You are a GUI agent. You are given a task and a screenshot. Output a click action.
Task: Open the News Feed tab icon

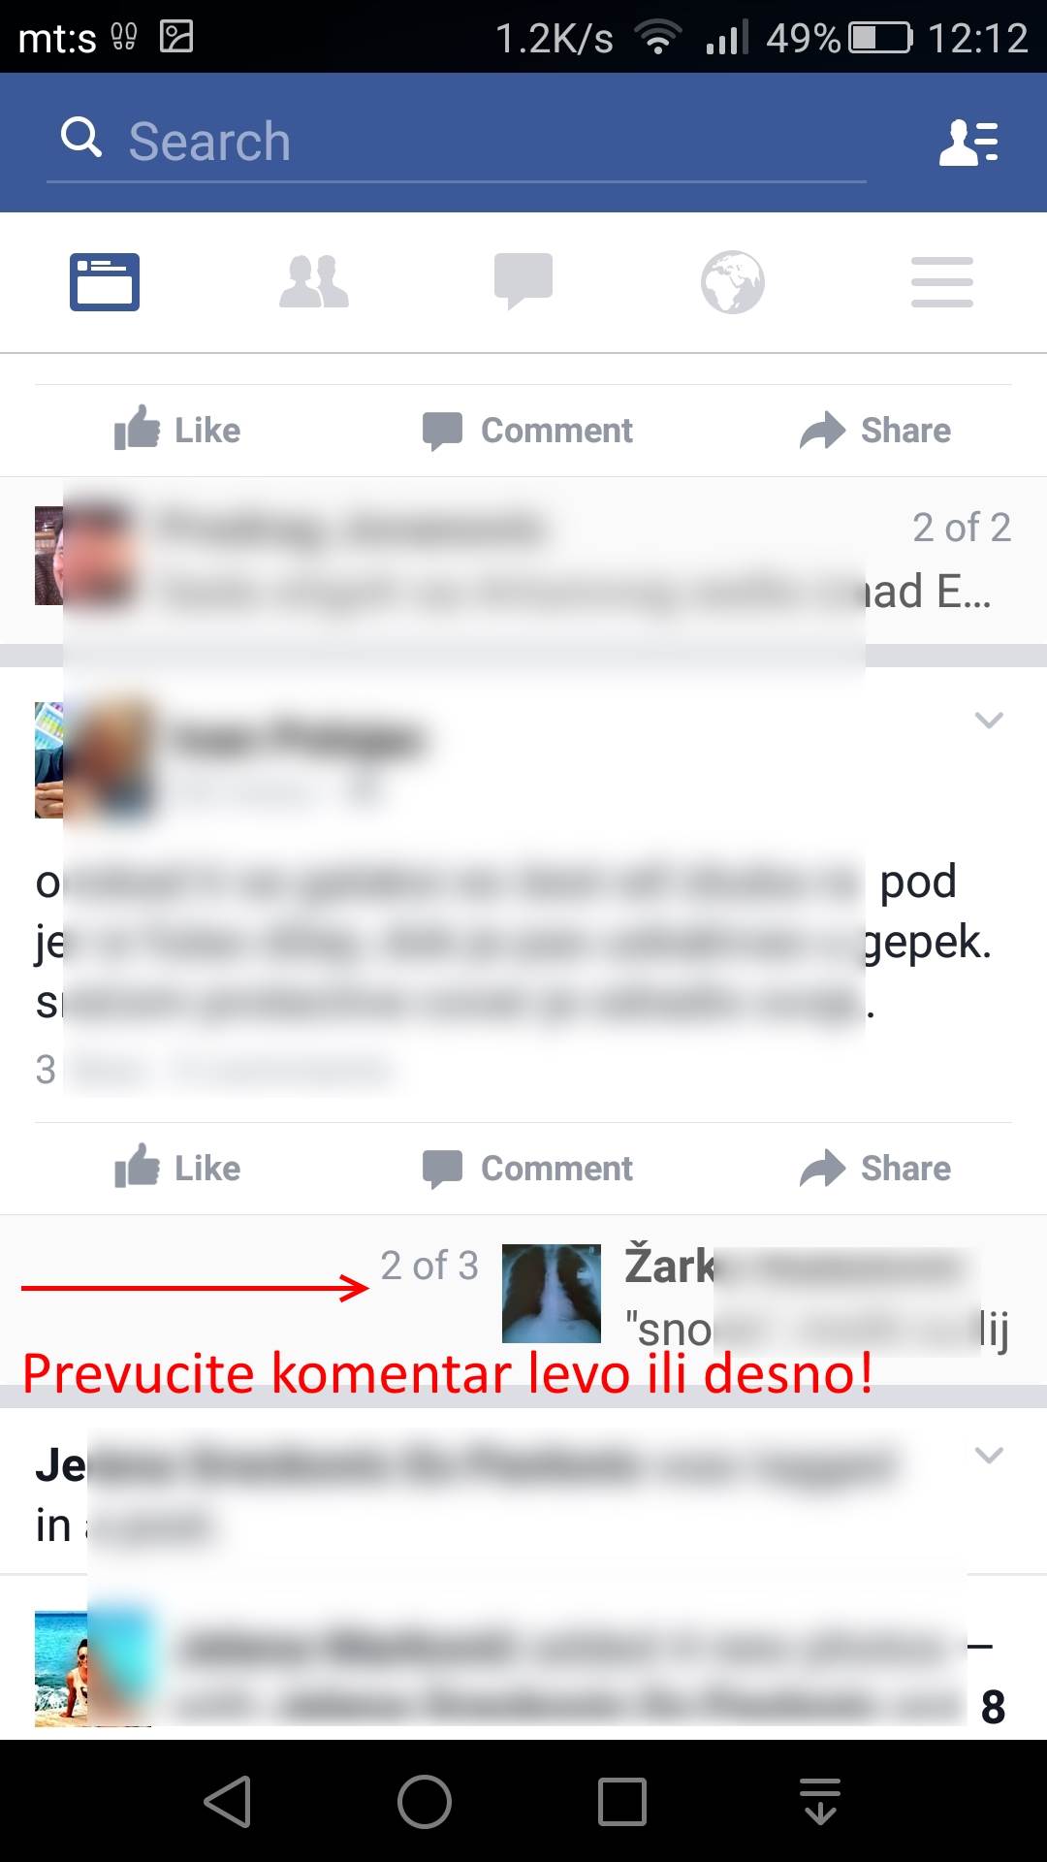(105, 282)
